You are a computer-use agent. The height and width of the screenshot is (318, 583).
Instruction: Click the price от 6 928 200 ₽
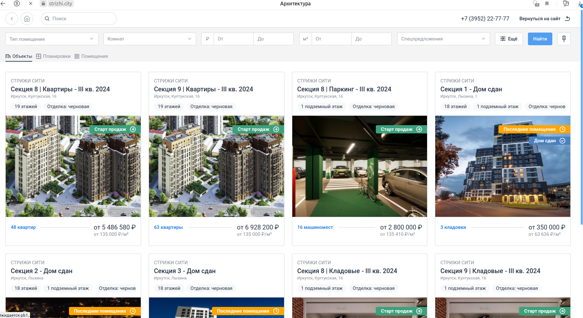coord(258,227)
